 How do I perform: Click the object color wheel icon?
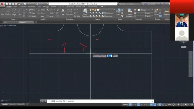(135, 10)
